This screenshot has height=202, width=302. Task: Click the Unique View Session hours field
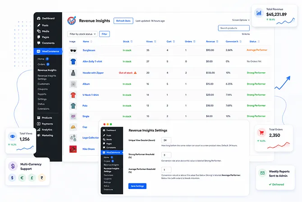[166, 140]
